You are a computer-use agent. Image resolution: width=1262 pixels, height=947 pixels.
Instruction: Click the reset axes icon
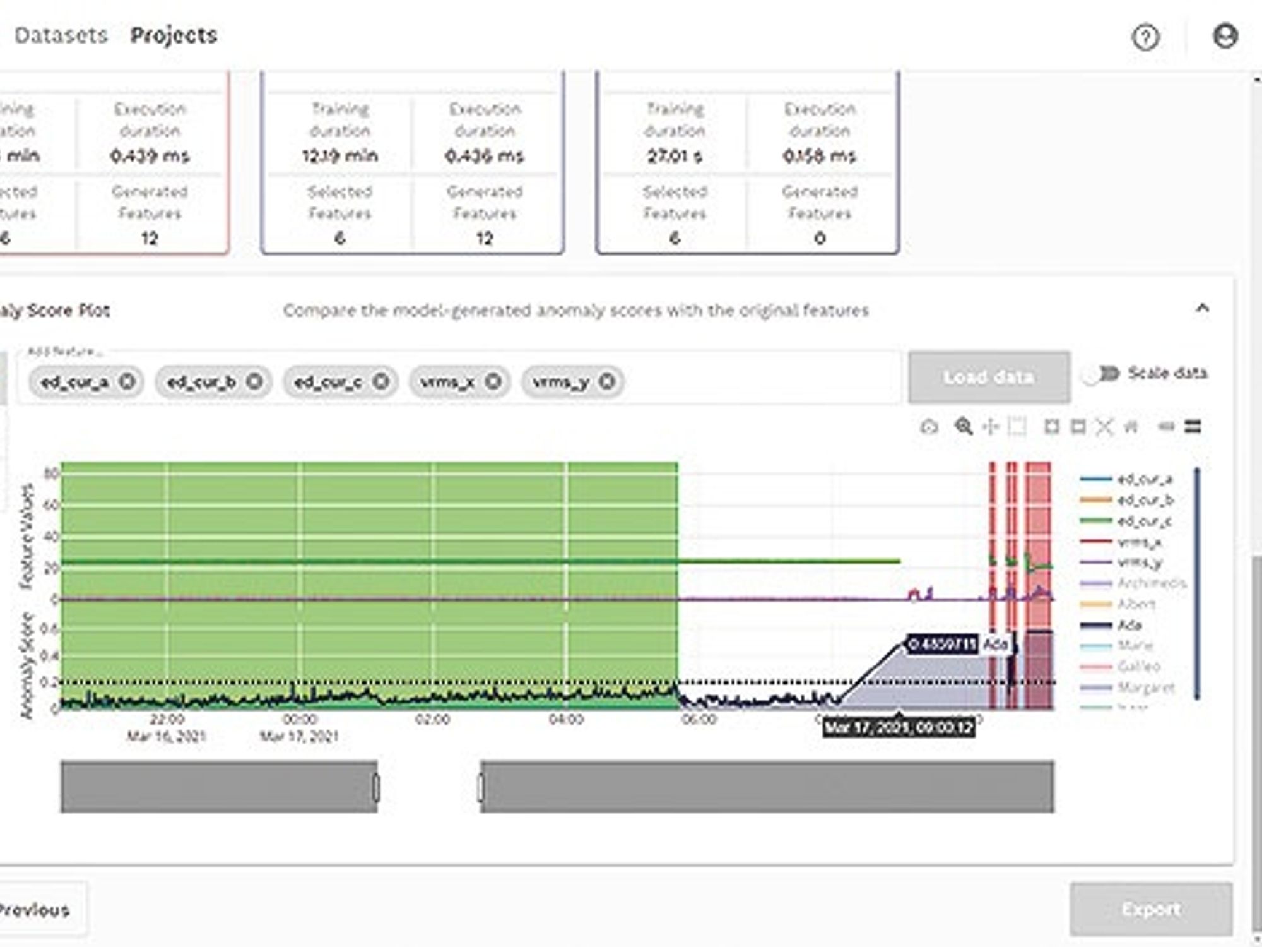point(1130,427)
